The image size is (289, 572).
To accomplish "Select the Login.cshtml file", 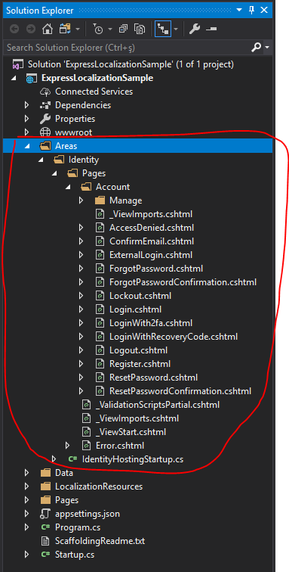I will tap(135, 309).
